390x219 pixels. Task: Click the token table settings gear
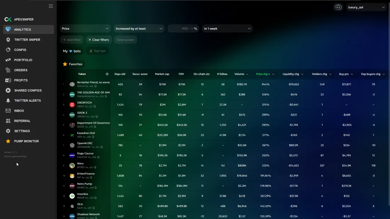click(x=107, y=74)
